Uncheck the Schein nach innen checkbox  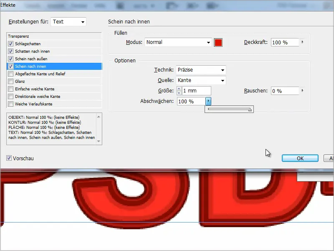10,67
